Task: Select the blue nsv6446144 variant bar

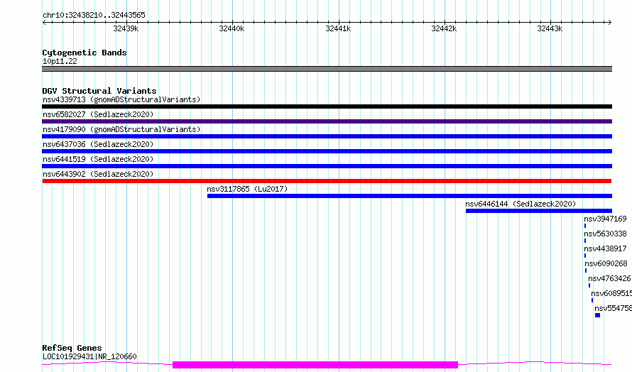Action: [x=539, y=211]
